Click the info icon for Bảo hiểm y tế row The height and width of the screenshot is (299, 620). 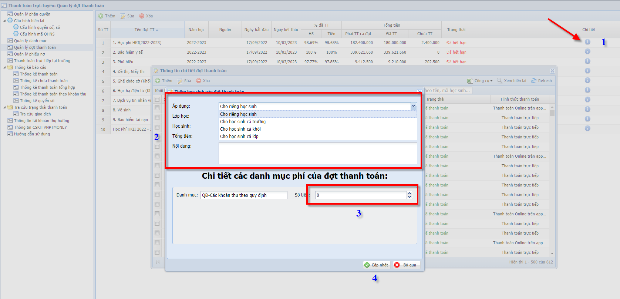(x=587, y=51)
